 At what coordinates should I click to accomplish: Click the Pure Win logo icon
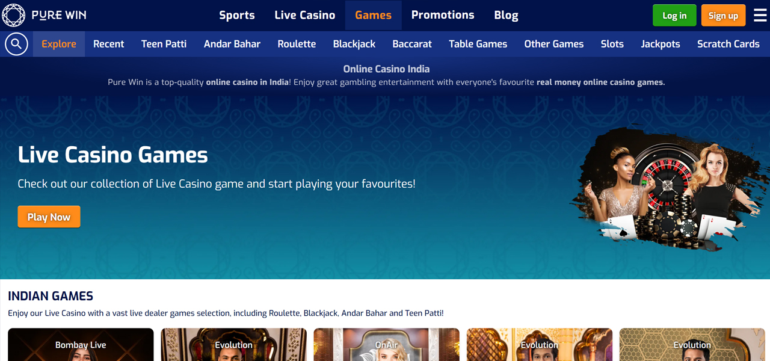tap(14, 15)
